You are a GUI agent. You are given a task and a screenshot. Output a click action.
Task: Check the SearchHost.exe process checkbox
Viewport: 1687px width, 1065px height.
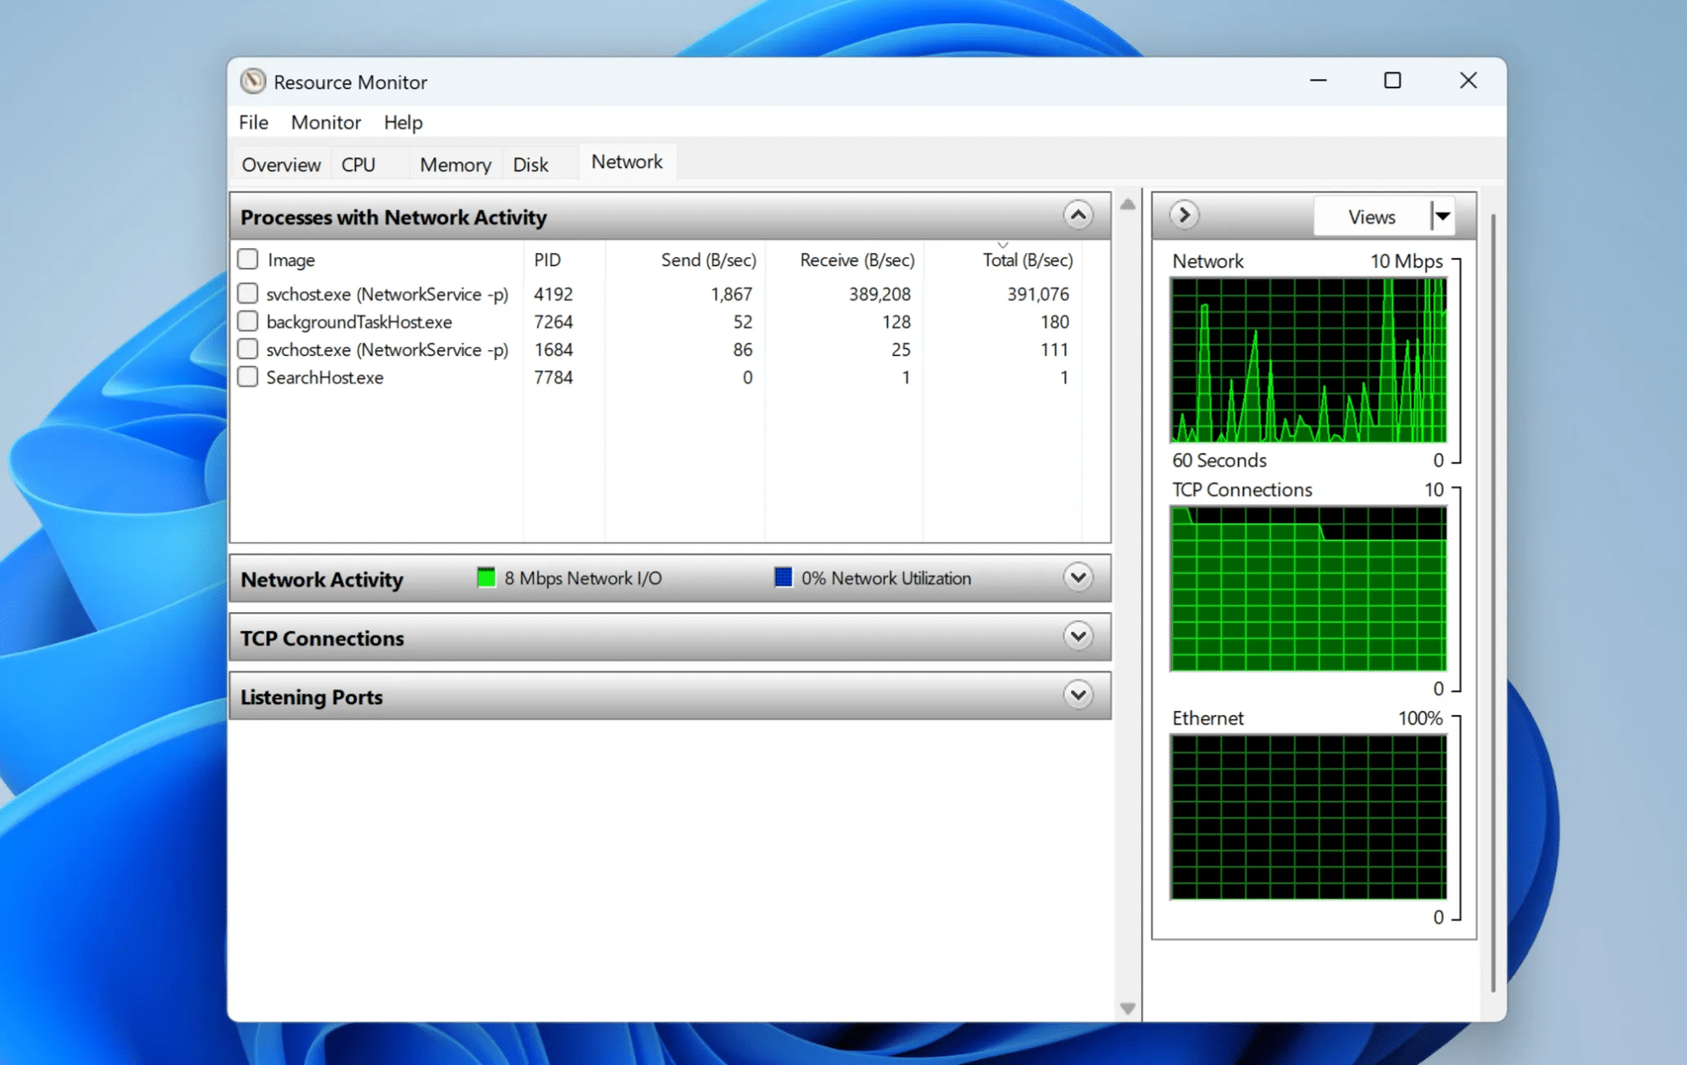pyautogui.click(x=247, y=376)
